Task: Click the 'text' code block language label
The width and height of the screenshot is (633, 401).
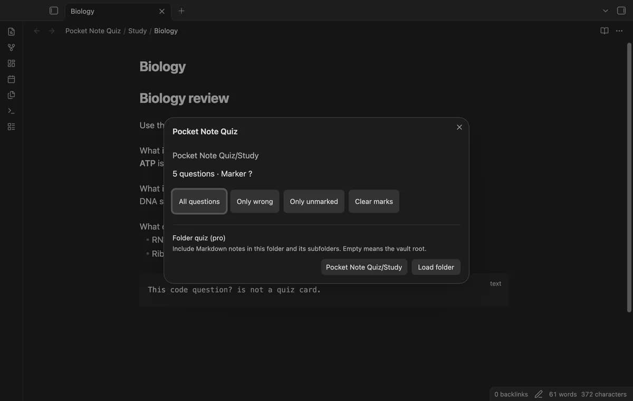Action: [495, 283]
